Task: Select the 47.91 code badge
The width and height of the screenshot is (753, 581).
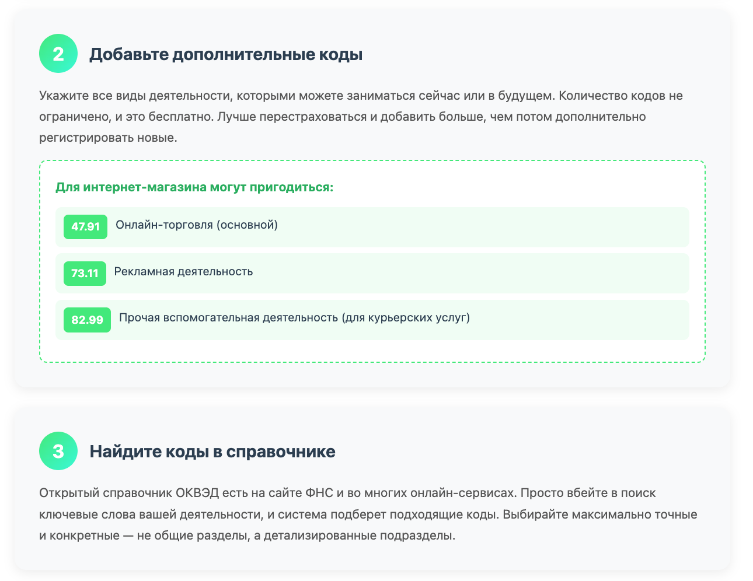Action: point(85,226)
